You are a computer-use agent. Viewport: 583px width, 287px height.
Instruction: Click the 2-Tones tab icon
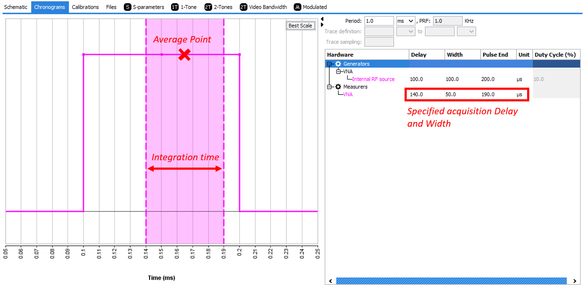208,7
